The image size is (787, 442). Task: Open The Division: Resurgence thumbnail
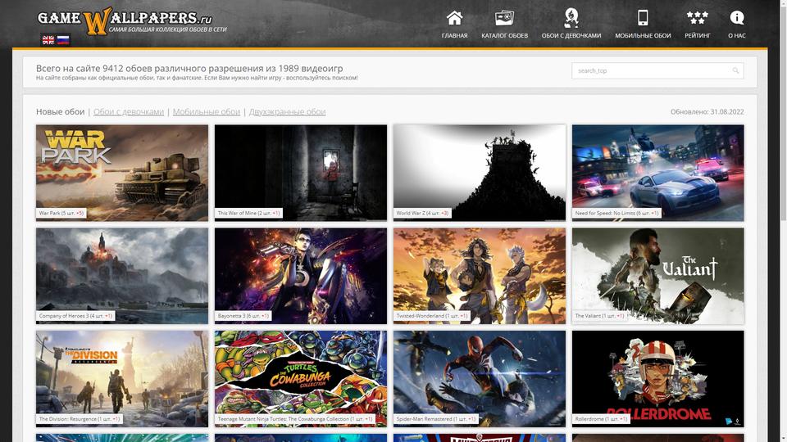(x=122, y=379)
